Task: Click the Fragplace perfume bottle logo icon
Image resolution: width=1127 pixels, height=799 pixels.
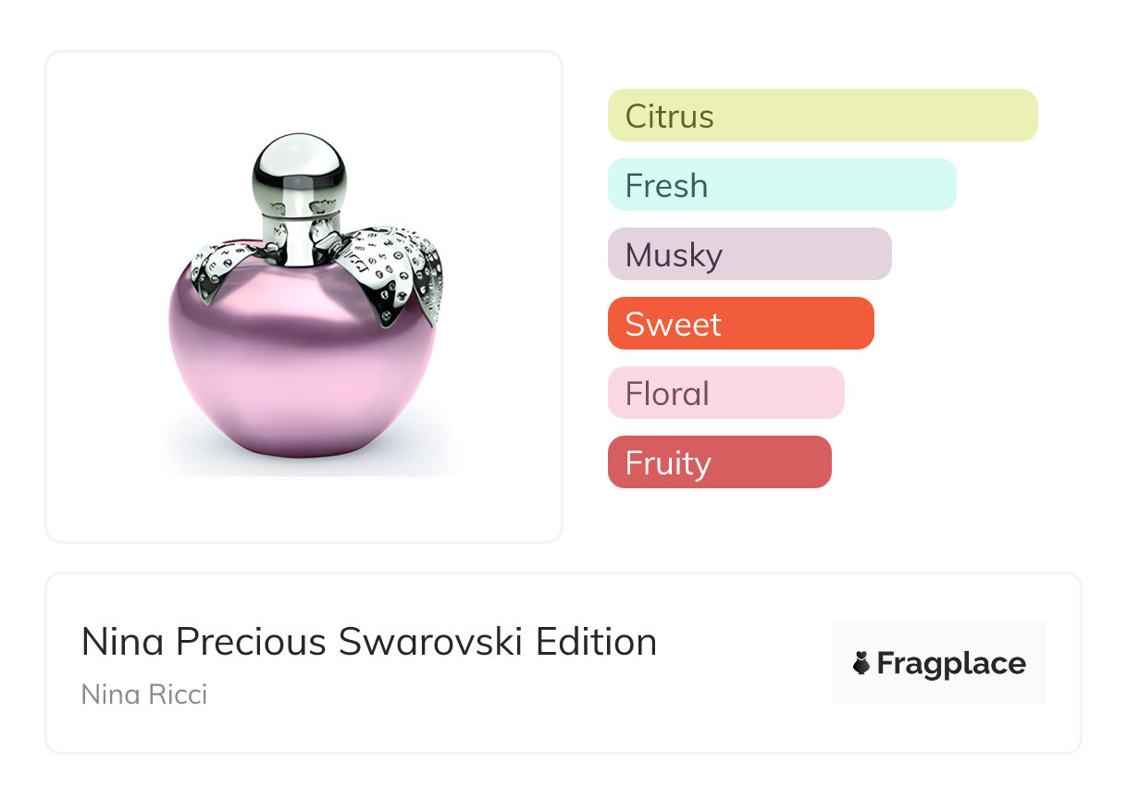Action: pyautogui.click(x=861, y=663)
